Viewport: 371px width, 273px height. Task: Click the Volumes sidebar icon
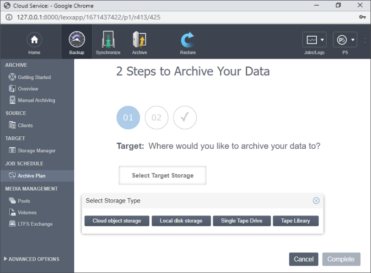click(x=12, y=212)
